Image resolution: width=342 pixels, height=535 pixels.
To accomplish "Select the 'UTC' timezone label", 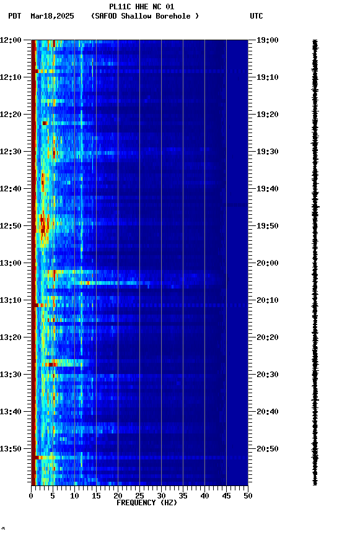I will (256, 16).
